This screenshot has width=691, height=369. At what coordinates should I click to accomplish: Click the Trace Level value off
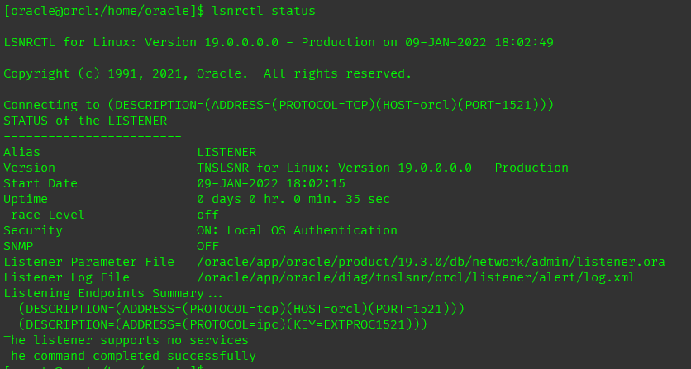(x=207, y=215)
